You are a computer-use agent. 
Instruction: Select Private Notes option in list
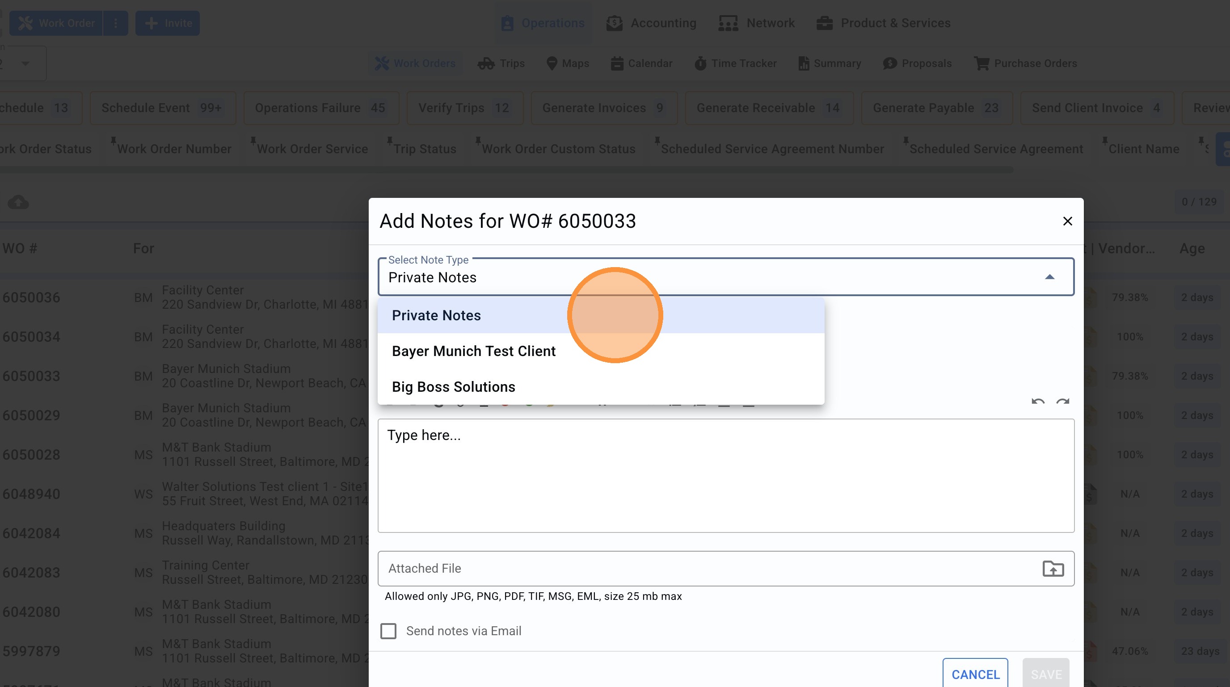[436, 315]
